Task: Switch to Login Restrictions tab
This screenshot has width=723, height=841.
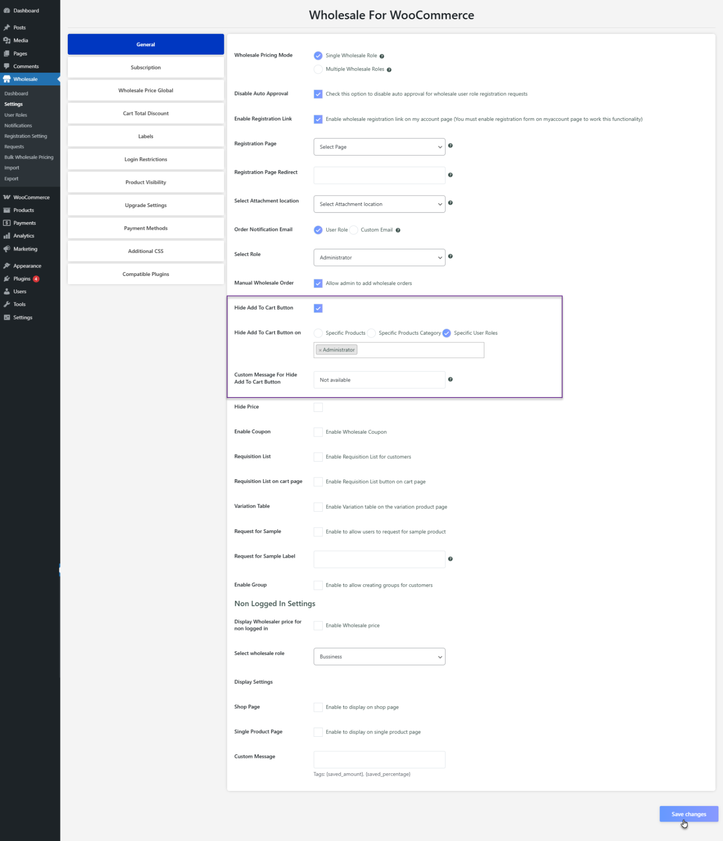Action: [146, 159]
